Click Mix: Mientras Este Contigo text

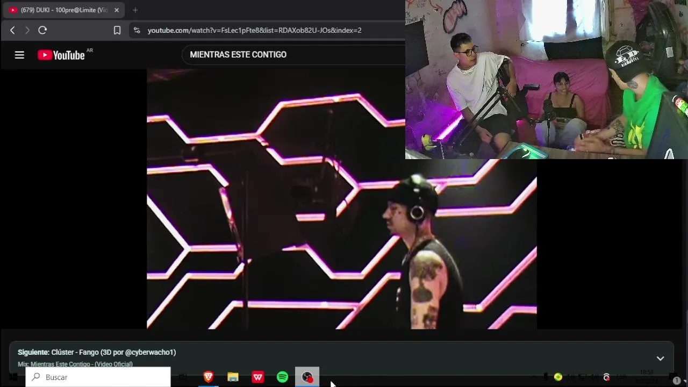point(75,364)
